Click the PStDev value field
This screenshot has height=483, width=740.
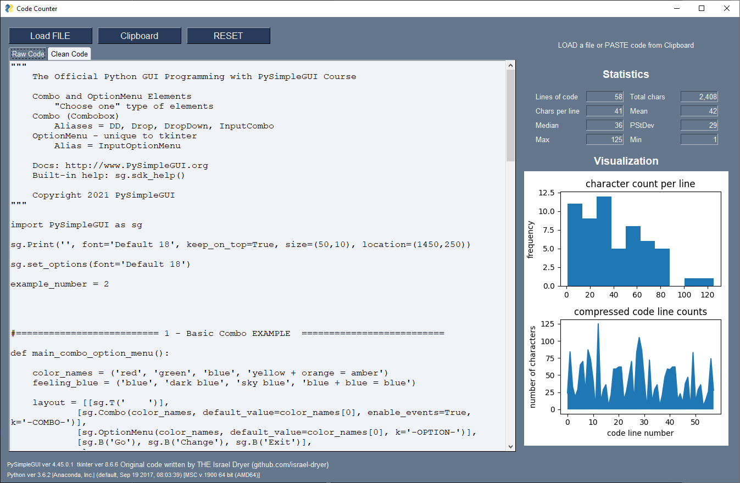[x=699, y=125]
